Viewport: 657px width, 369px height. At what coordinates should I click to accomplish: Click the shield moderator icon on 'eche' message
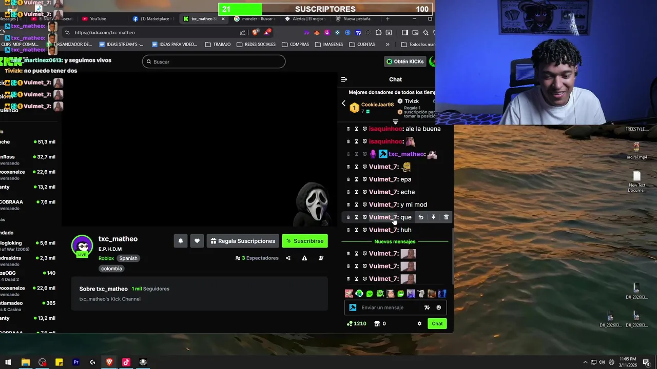click(x=364, y=192)
